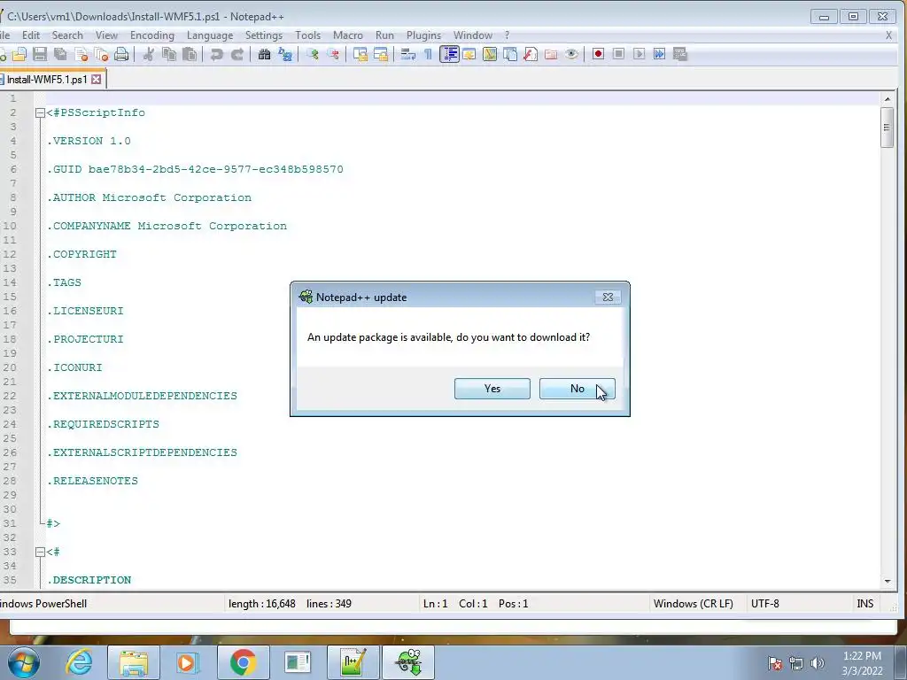Click the Copy toolbar icon
Screen dimensions: 907x680
(x=169, y=54)
